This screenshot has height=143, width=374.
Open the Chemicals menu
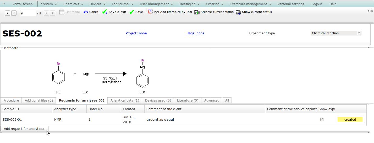73,4
